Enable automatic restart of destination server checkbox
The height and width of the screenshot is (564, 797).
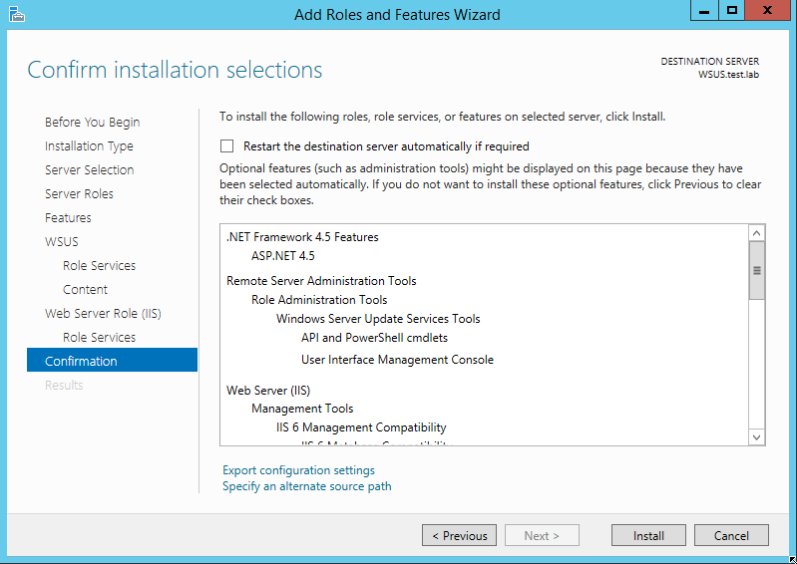pyautogui.click(x=226, y=146)
